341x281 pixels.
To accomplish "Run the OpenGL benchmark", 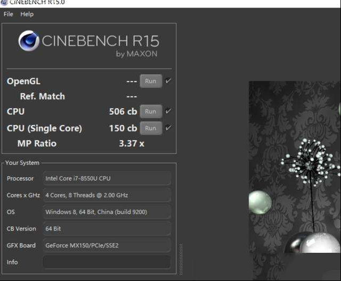I will tap(151, 81).
